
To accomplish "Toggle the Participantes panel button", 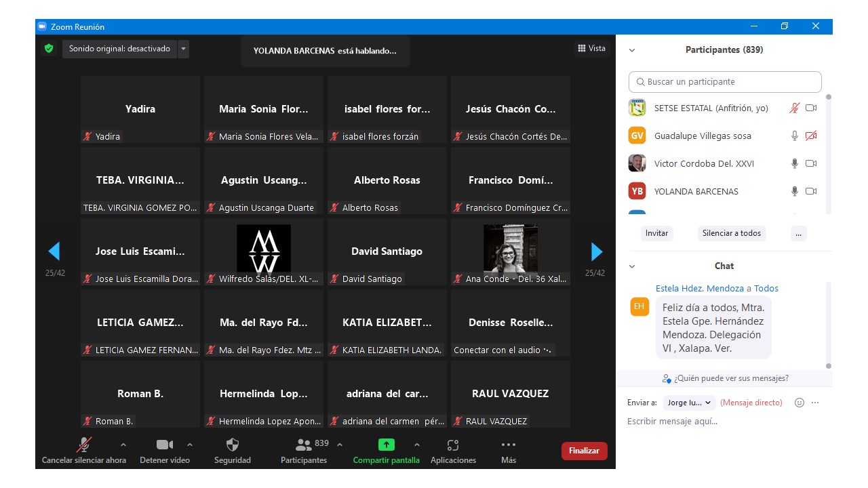I will [304, 451].
